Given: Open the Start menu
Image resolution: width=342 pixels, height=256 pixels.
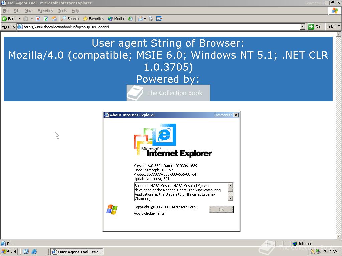Looking at the screenshot, I should [9, 252].
